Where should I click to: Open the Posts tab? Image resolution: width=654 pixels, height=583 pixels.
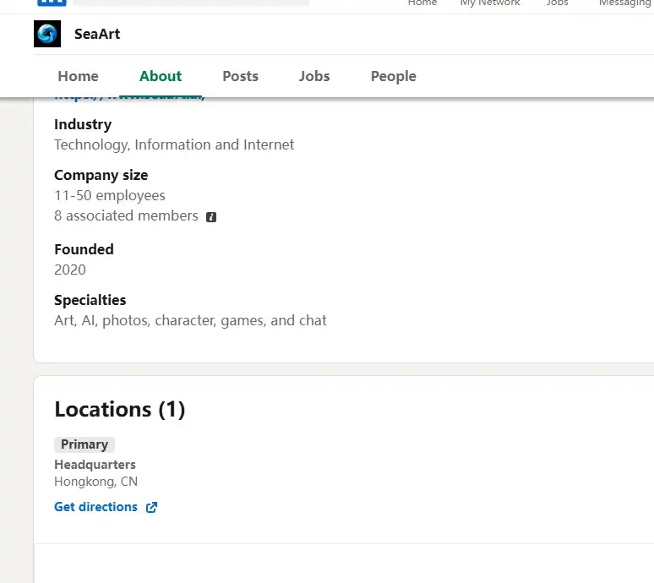(240, 76)
